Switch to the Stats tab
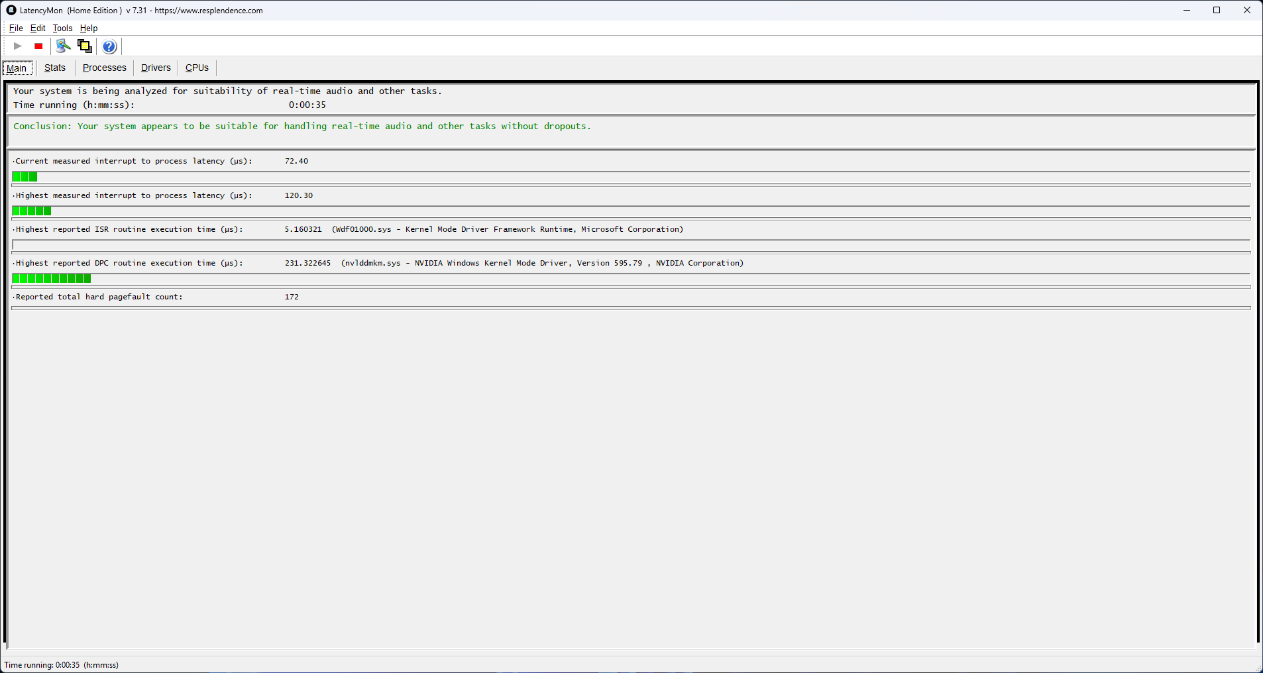The width and height of the screenshot is (1263, 673). (55, 68)
